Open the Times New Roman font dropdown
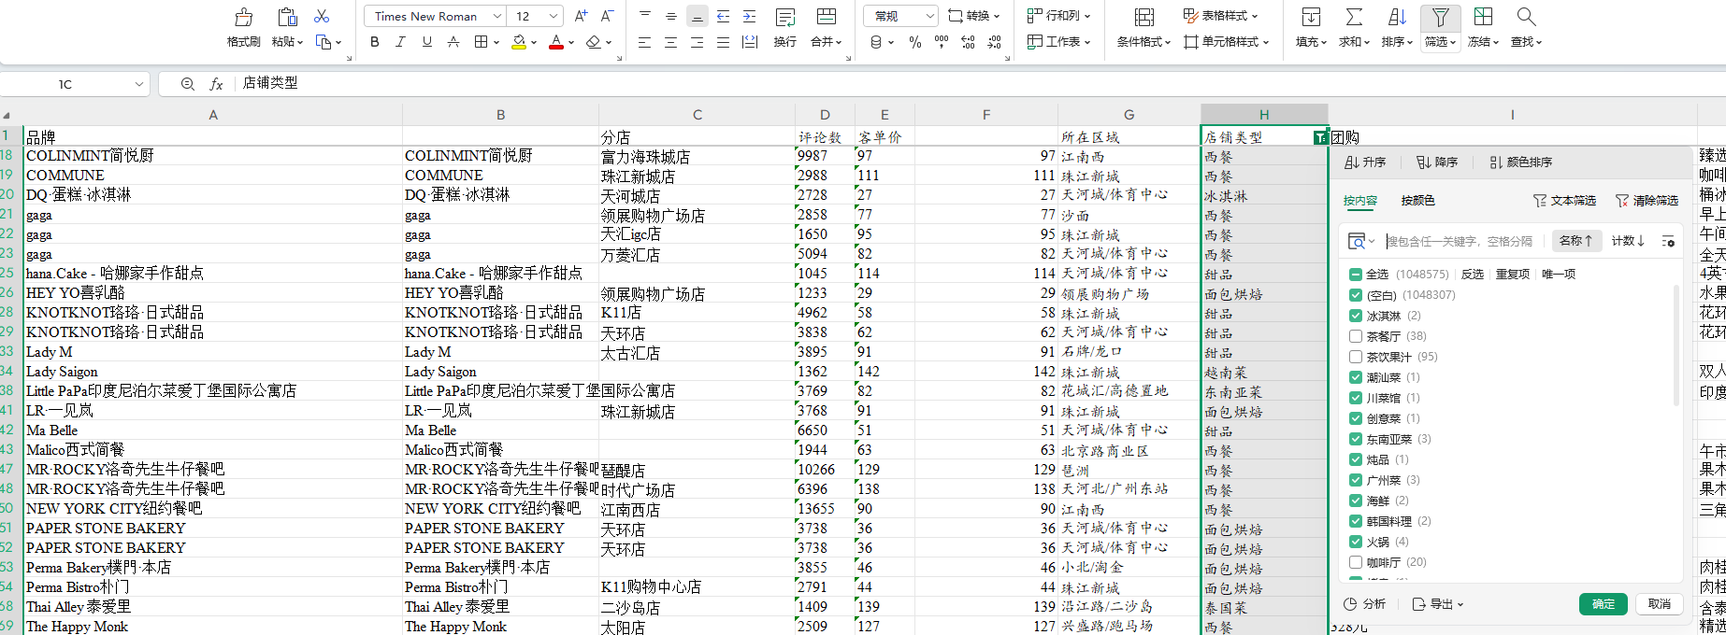This screenshot has width=1726, height=635. point(496,16)
